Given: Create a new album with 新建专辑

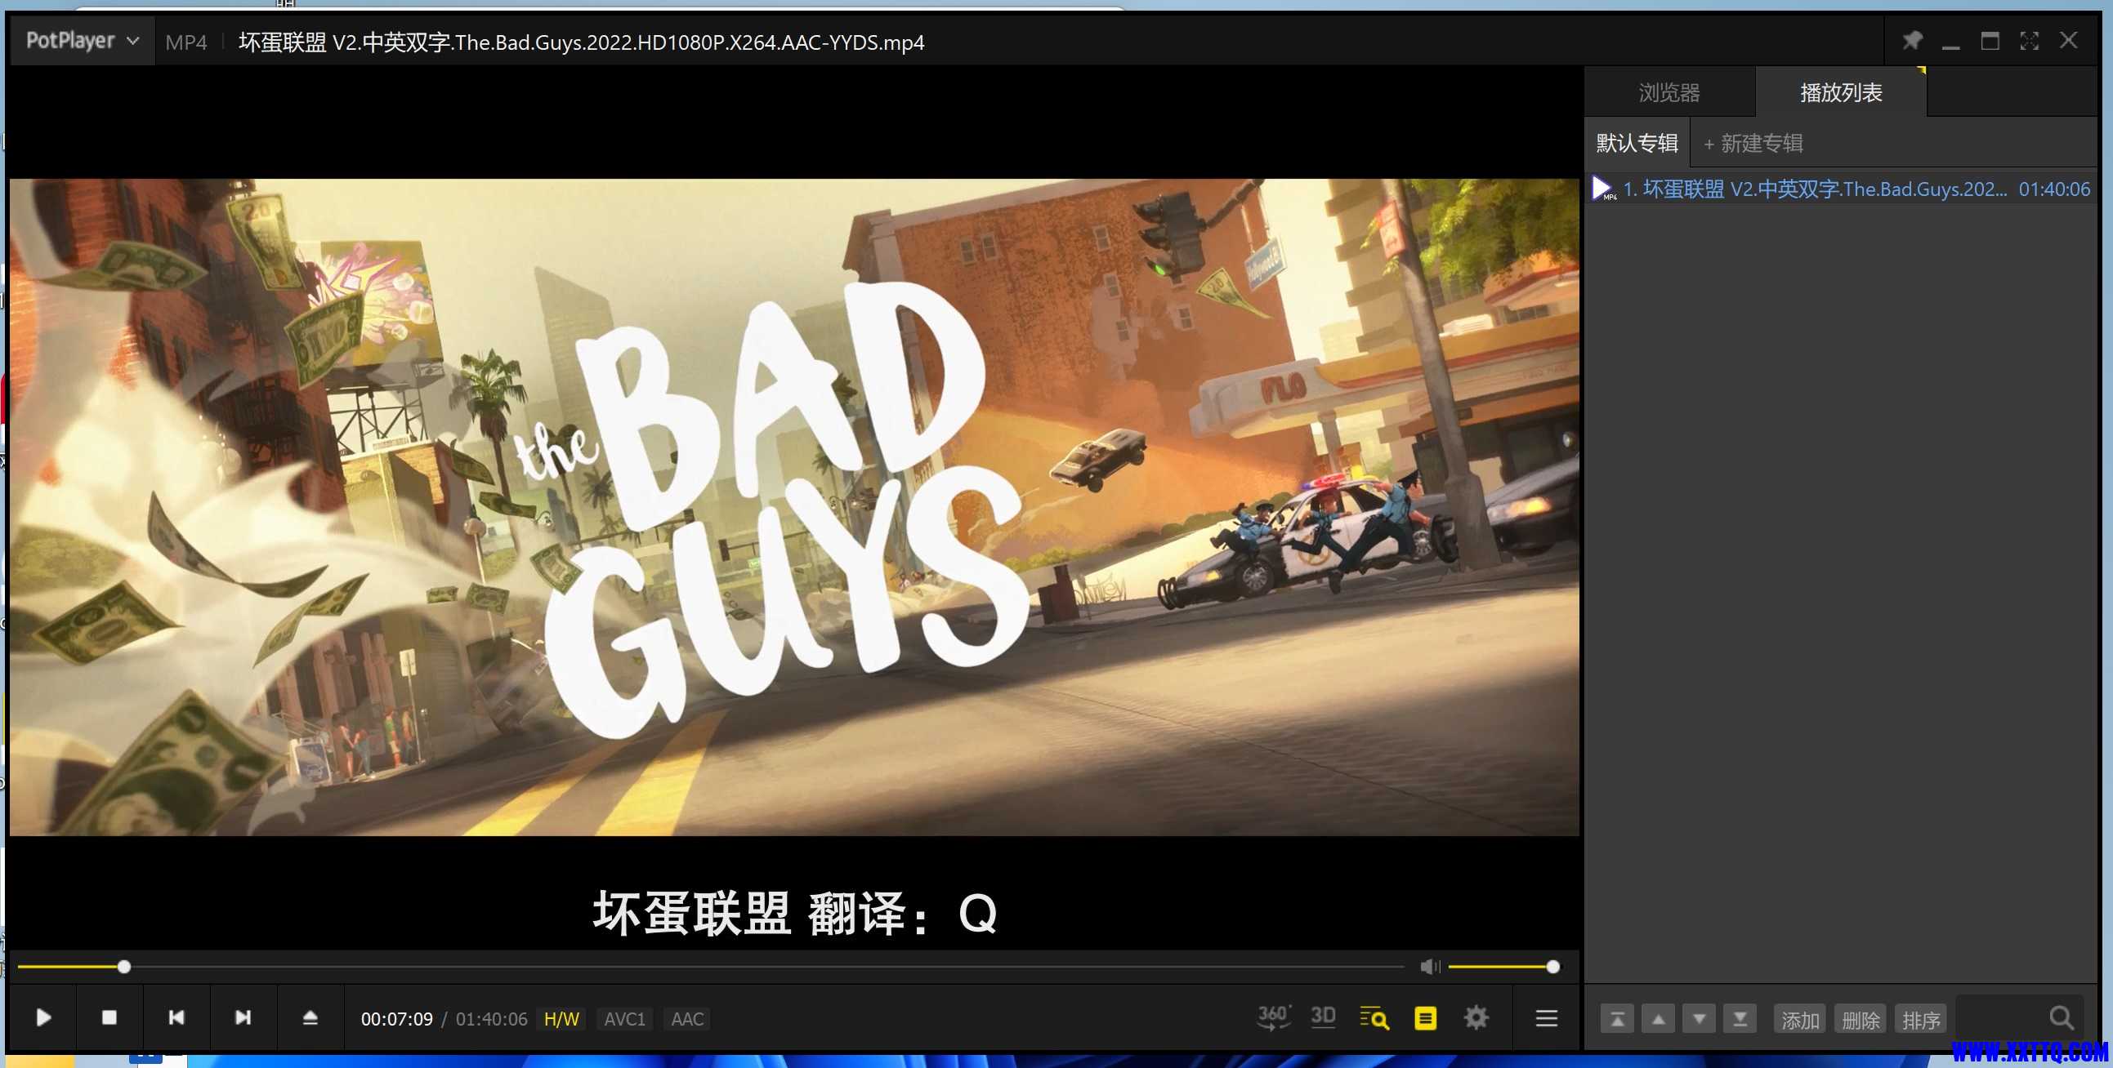Looking at the screenshot, I should pyautogui.click(x=1753, y=144).
